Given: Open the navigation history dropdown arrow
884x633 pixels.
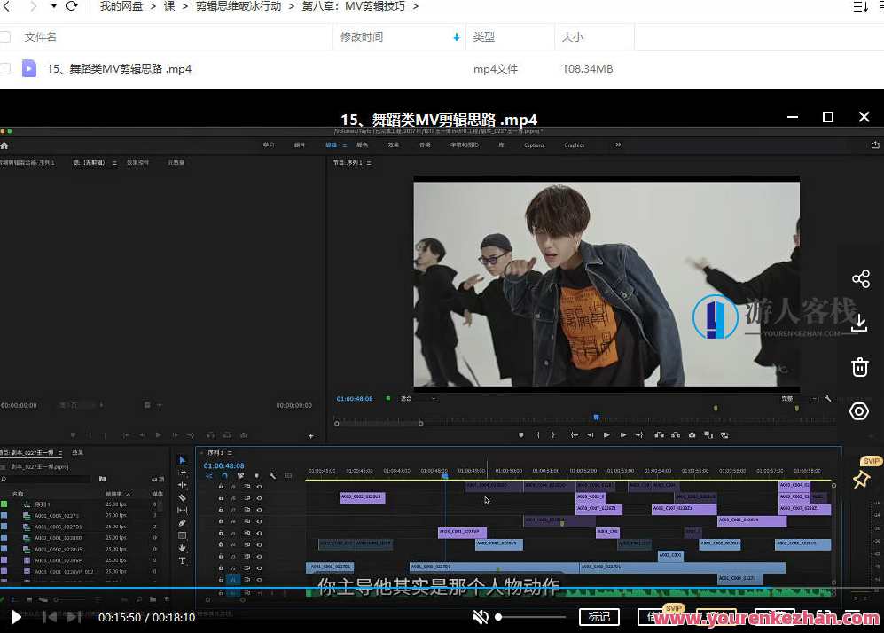Looking at the screenshot, I should [53, 7].
